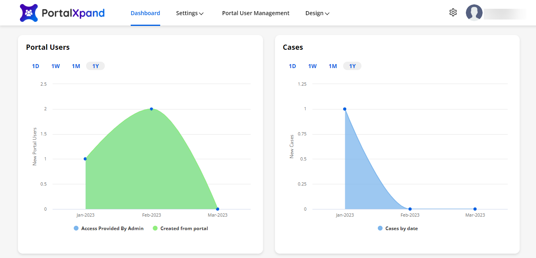Viewport: 536px width, 258px height.
Task: Open Portal User Management page
Action: [255, 13]
